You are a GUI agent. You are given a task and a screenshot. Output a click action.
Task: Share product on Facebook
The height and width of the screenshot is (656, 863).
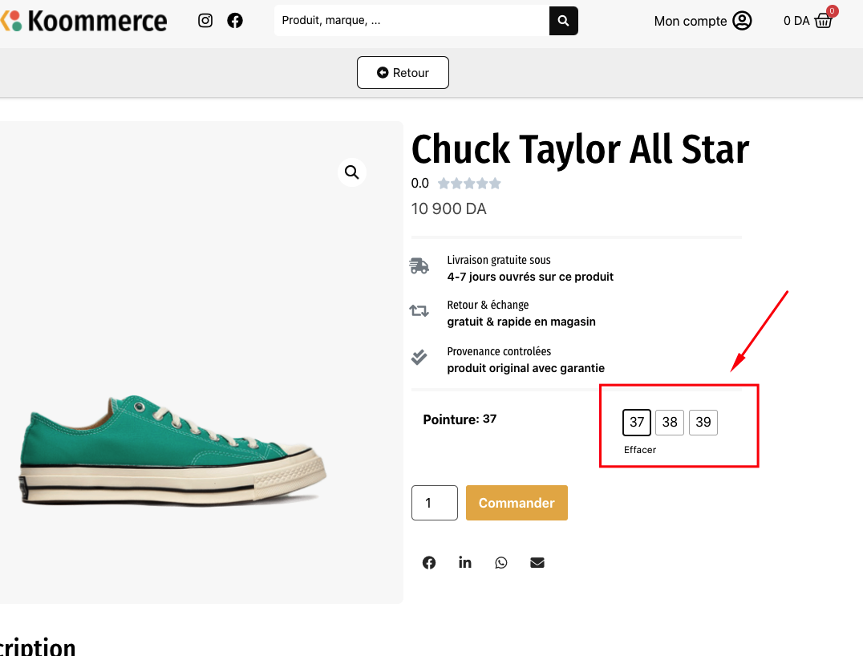[x=429, y=563]
